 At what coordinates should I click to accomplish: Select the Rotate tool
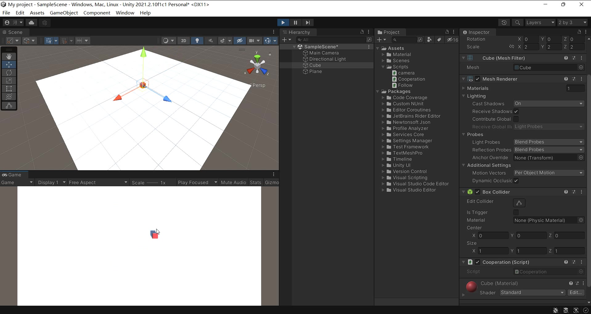[x=9, y=73]
